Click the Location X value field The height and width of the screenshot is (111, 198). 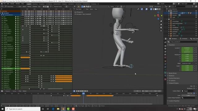pyautogui.click(x=187, y=48)
